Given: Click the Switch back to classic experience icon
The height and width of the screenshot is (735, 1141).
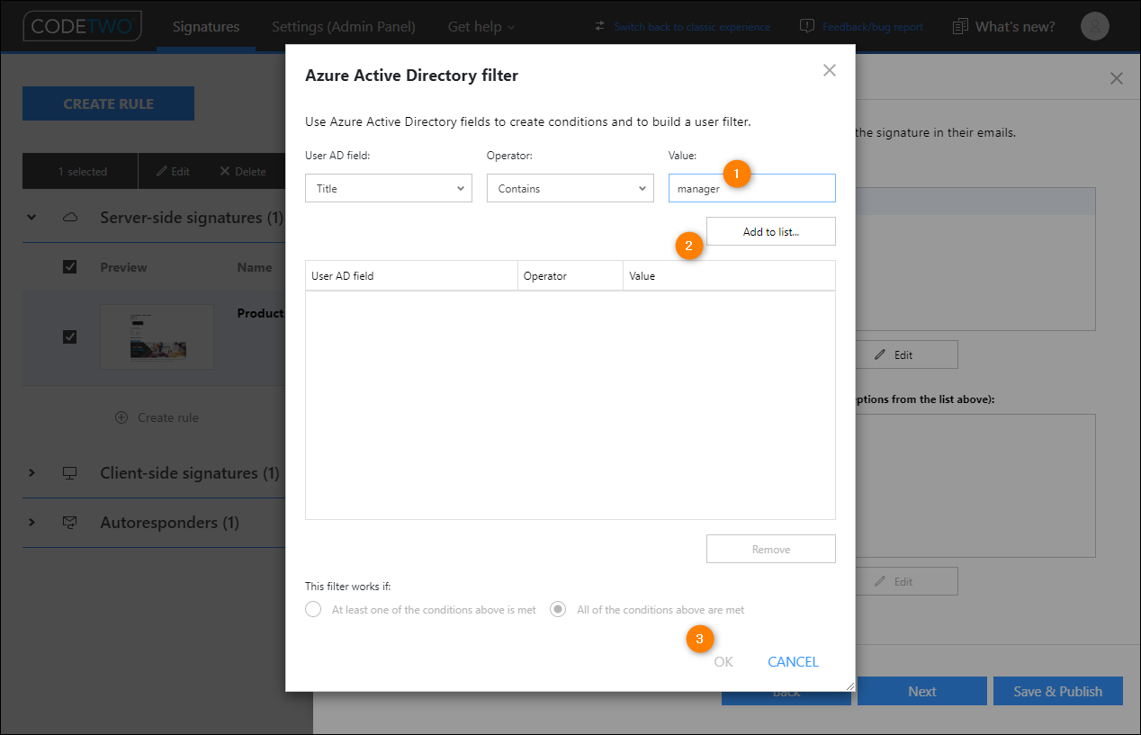Looking at the screenshot, I should (600, 27).
